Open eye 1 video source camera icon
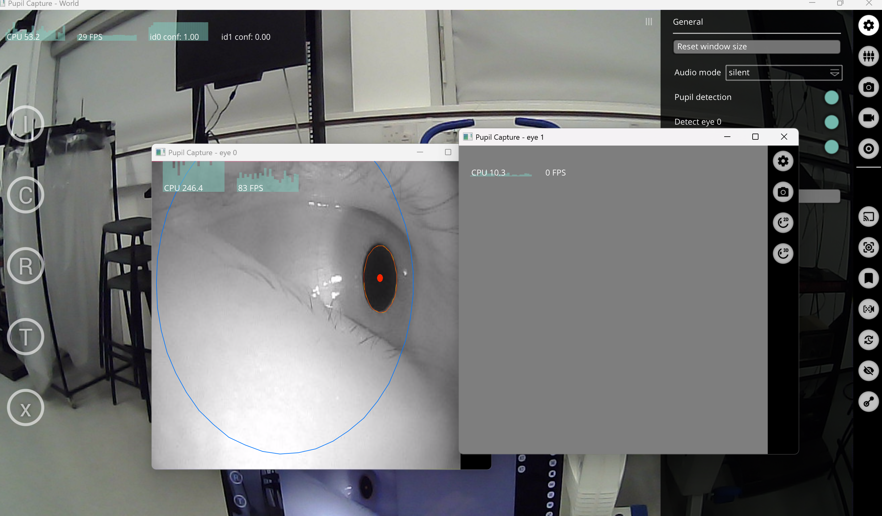Screen dimensions: 882x516 (x=783, y=192)
